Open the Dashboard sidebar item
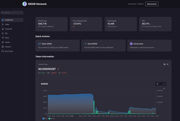 [12, 20]
